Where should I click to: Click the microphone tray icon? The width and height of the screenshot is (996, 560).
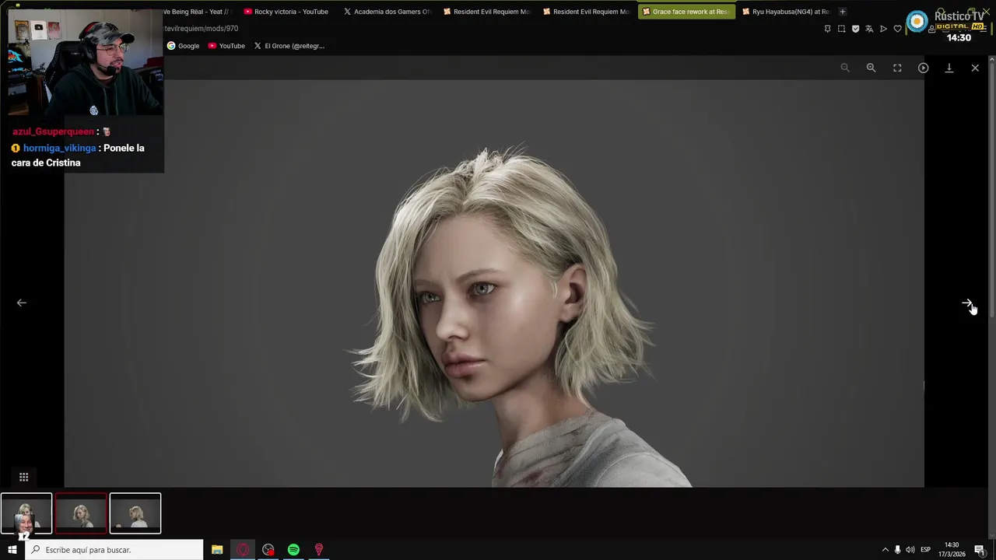[x=897, y=550]
